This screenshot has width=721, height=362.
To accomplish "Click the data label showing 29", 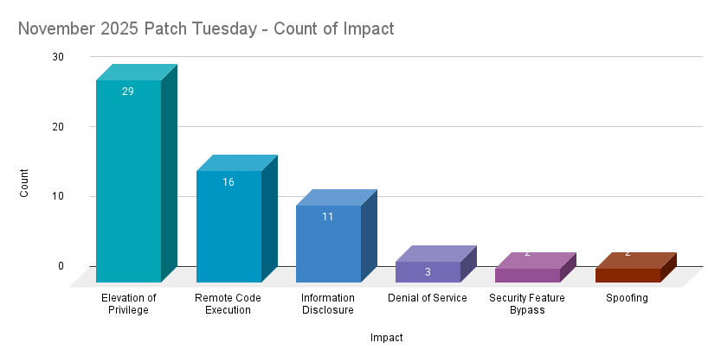I will (x=128, y=92).
